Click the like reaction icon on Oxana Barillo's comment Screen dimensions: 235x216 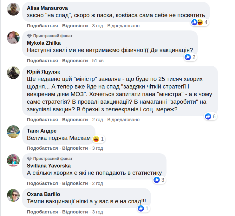[141, 208]
